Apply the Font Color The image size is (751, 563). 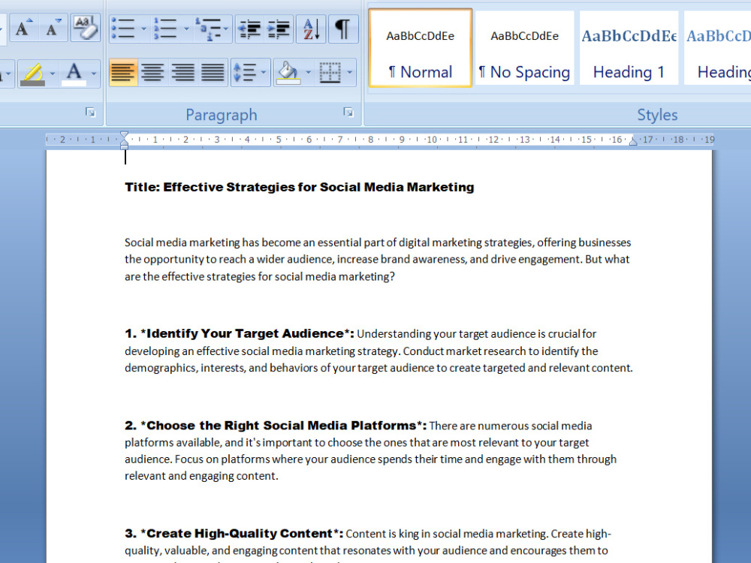coord(74,74)
